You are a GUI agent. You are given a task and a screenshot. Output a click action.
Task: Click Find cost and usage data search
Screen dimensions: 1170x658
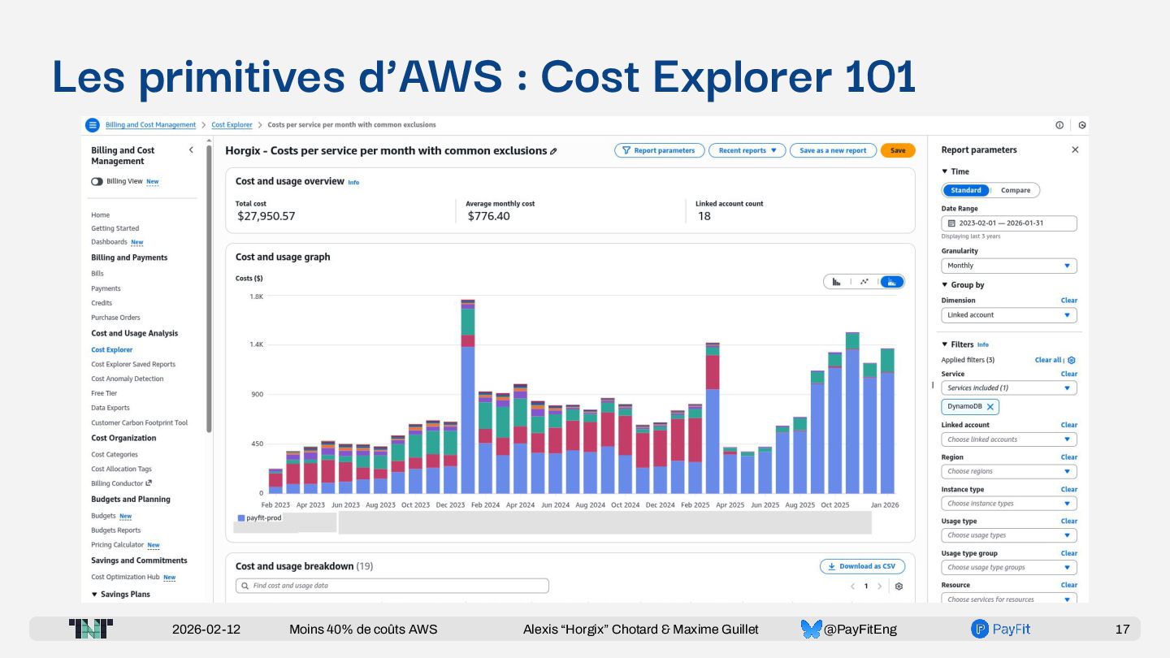click(392, 586)
